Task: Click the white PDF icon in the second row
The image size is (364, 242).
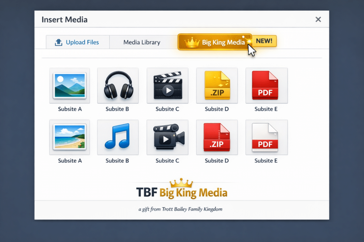Action: coord(266,137)
